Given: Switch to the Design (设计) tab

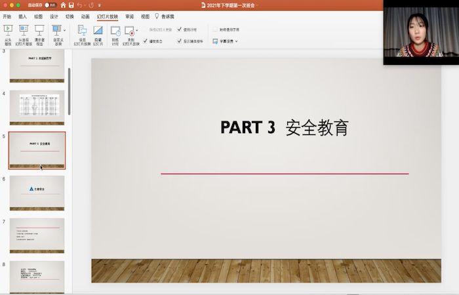Looking at the screenshot, I should (x=54, y=16).
